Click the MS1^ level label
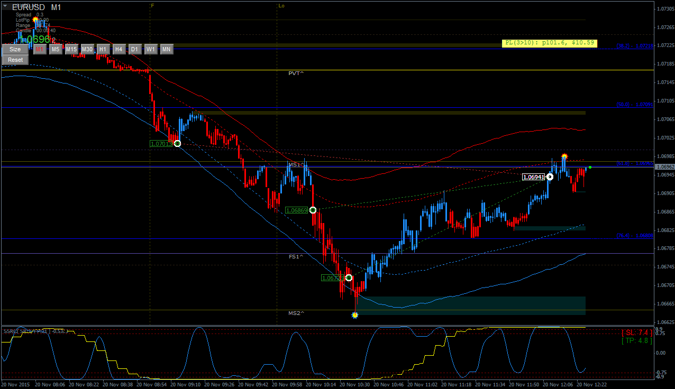Image resolution: width=675 pixels, height=389 pixels. [296, 165]
